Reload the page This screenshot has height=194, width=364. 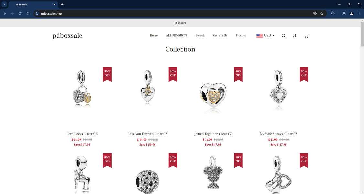pyautogui.click(x=20, y=14)
